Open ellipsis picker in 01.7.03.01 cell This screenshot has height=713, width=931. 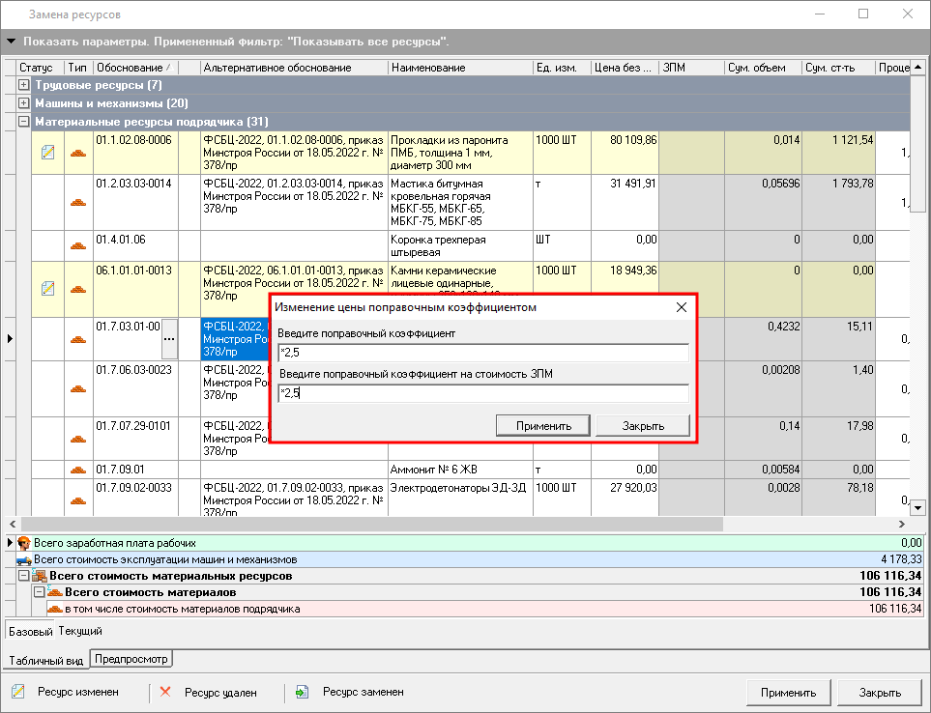click(x=169, y=339)
